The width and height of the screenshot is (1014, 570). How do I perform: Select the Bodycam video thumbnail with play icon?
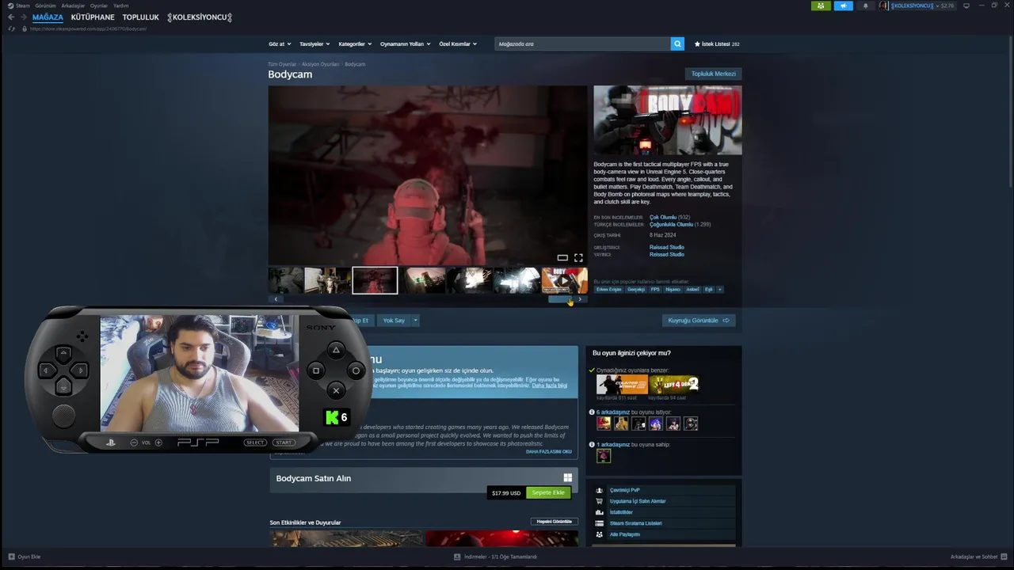click(565, 280)
